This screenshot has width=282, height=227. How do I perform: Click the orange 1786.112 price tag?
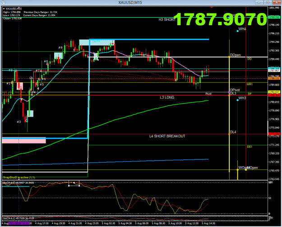coord(274,78)
